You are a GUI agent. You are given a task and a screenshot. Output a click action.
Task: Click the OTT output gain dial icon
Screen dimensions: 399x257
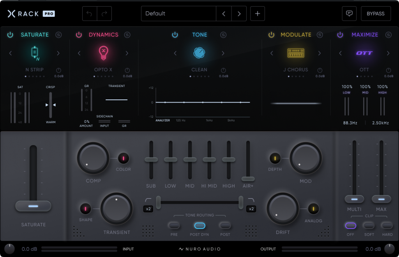coord(388,70)
